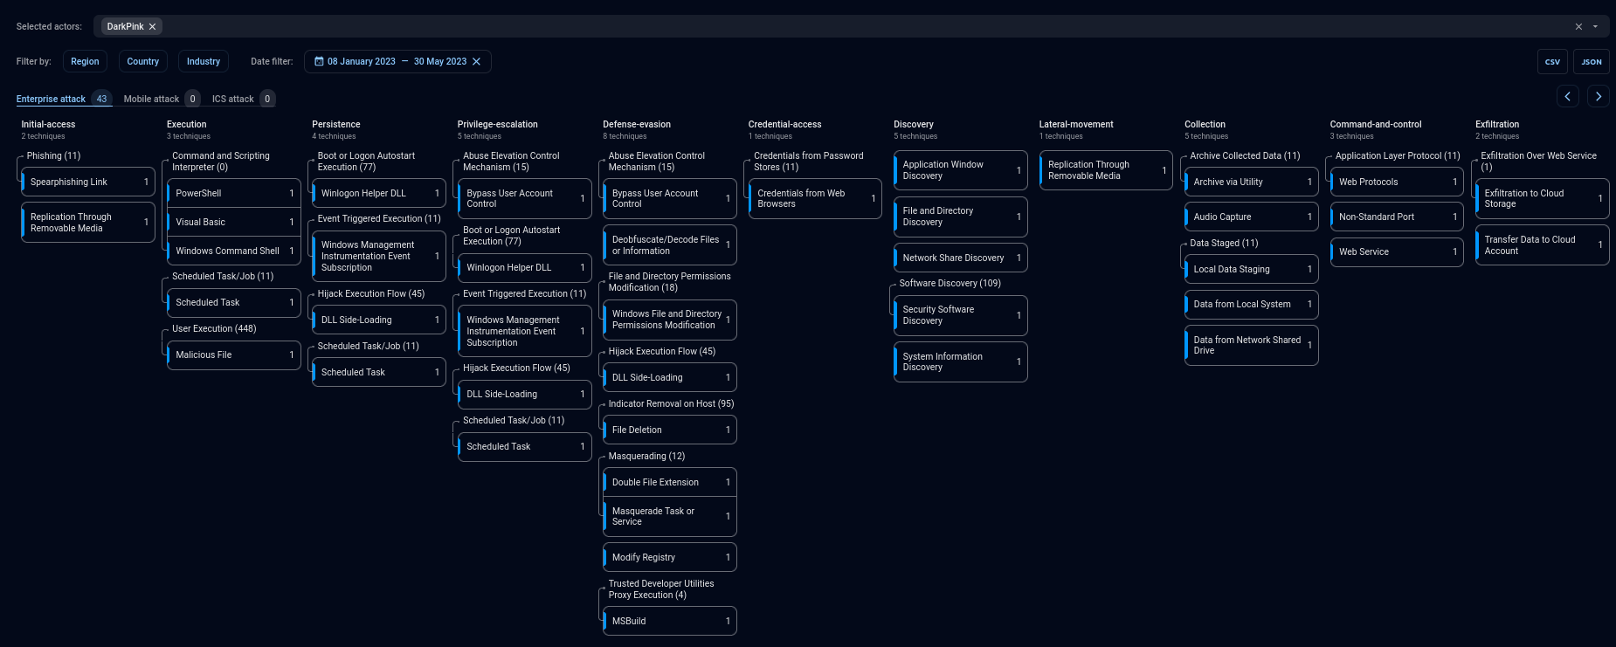Open the Web Service technique
This screenshot has height=647, width=1616.
pyautogui.click(x=1397, y=251)
